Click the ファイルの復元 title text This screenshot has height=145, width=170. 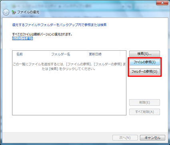pos(28,12)
